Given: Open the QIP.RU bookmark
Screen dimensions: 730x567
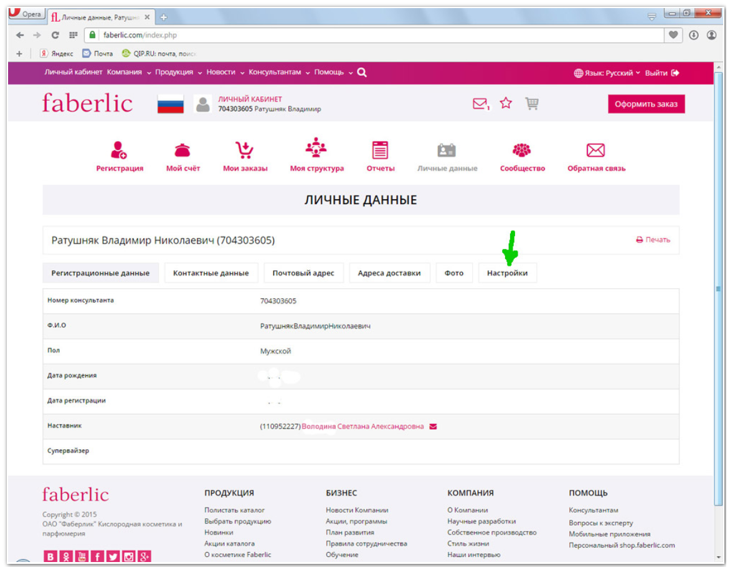Looking at the screenshot, I should click(x=159, y=54).
